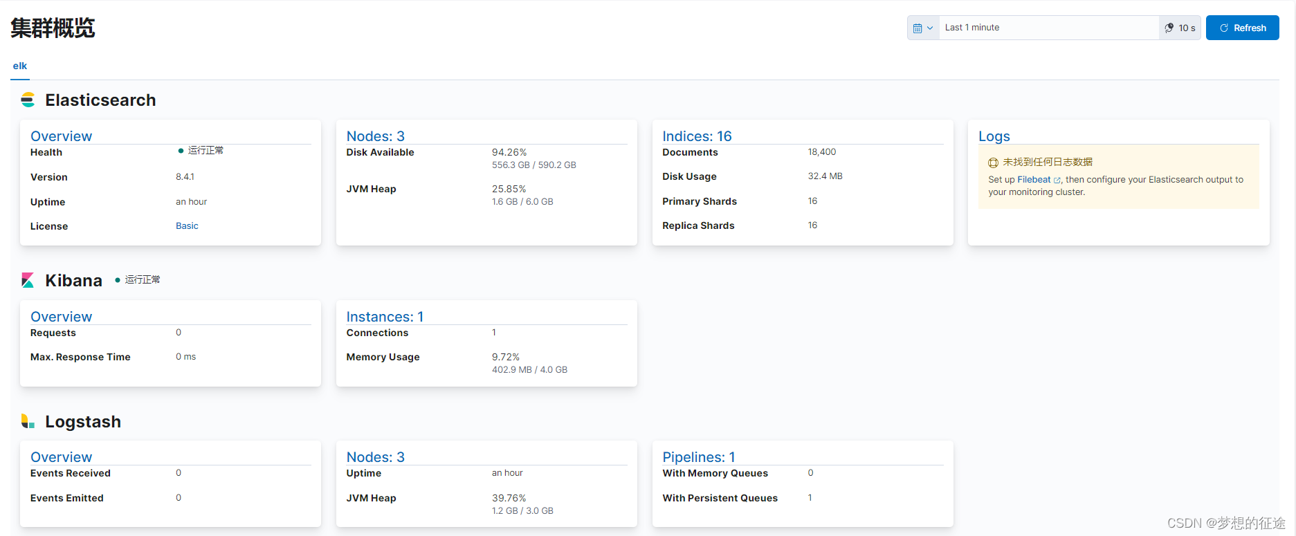Click the Logstash section heading
Viewport: 1296px width, 536px height.
(x=83, y=422)
